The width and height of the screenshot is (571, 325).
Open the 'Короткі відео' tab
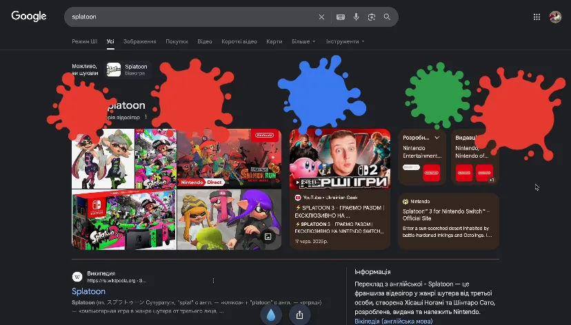(x=239, y=41)
